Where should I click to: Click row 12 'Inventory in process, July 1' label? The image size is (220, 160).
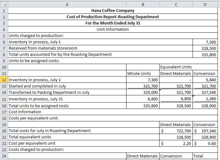(x=67, y=80)
